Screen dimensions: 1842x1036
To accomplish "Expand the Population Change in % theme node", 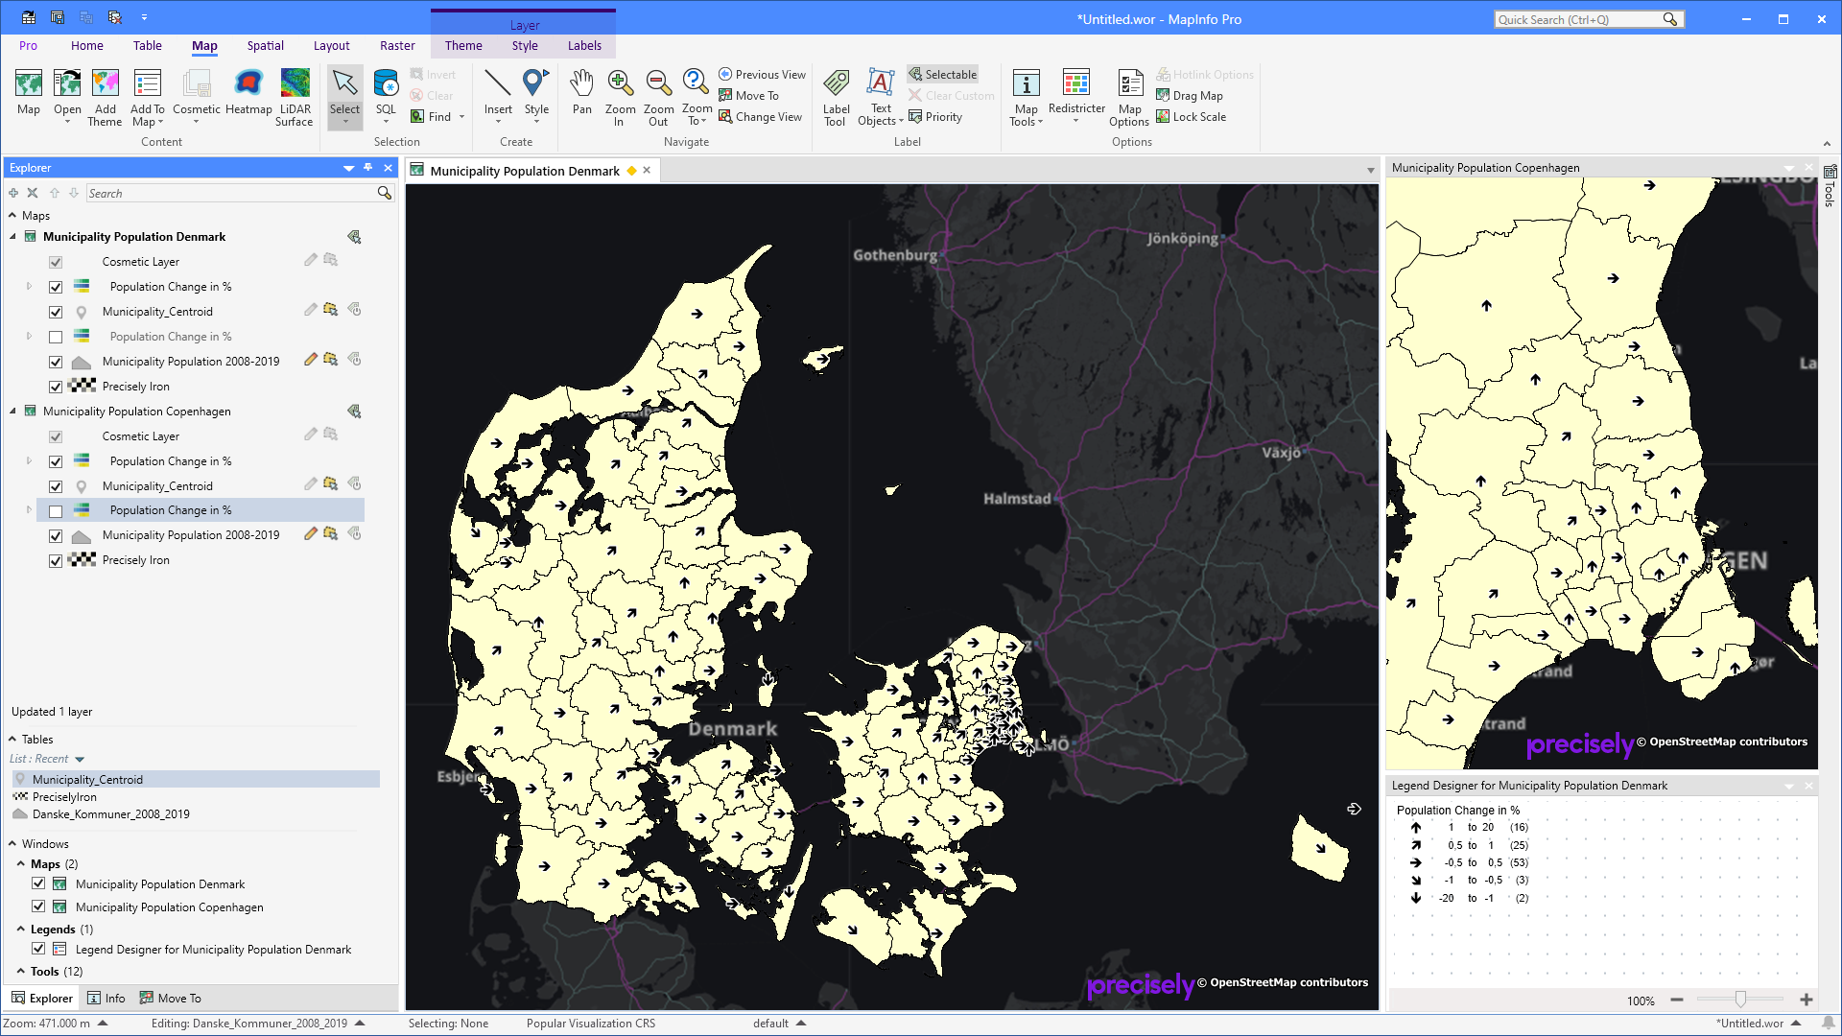I will point(28,286).
